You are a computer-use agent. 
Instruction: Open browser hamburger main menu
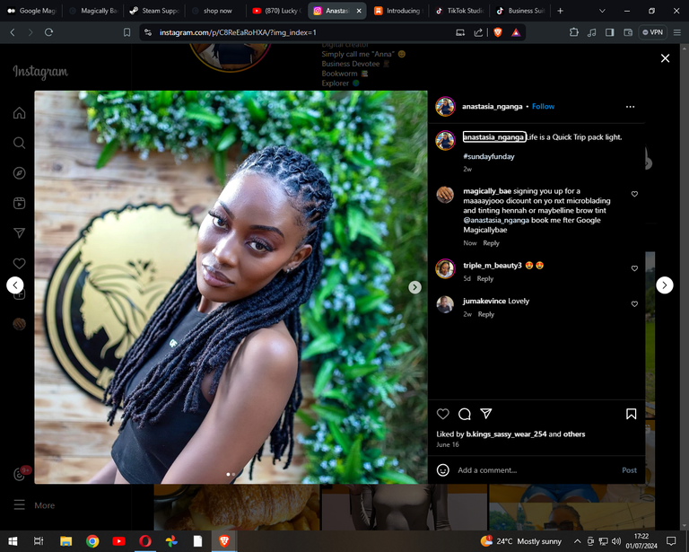677,32
